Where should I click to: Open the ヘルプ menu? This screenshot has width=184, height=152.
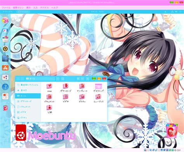point(54,8)
